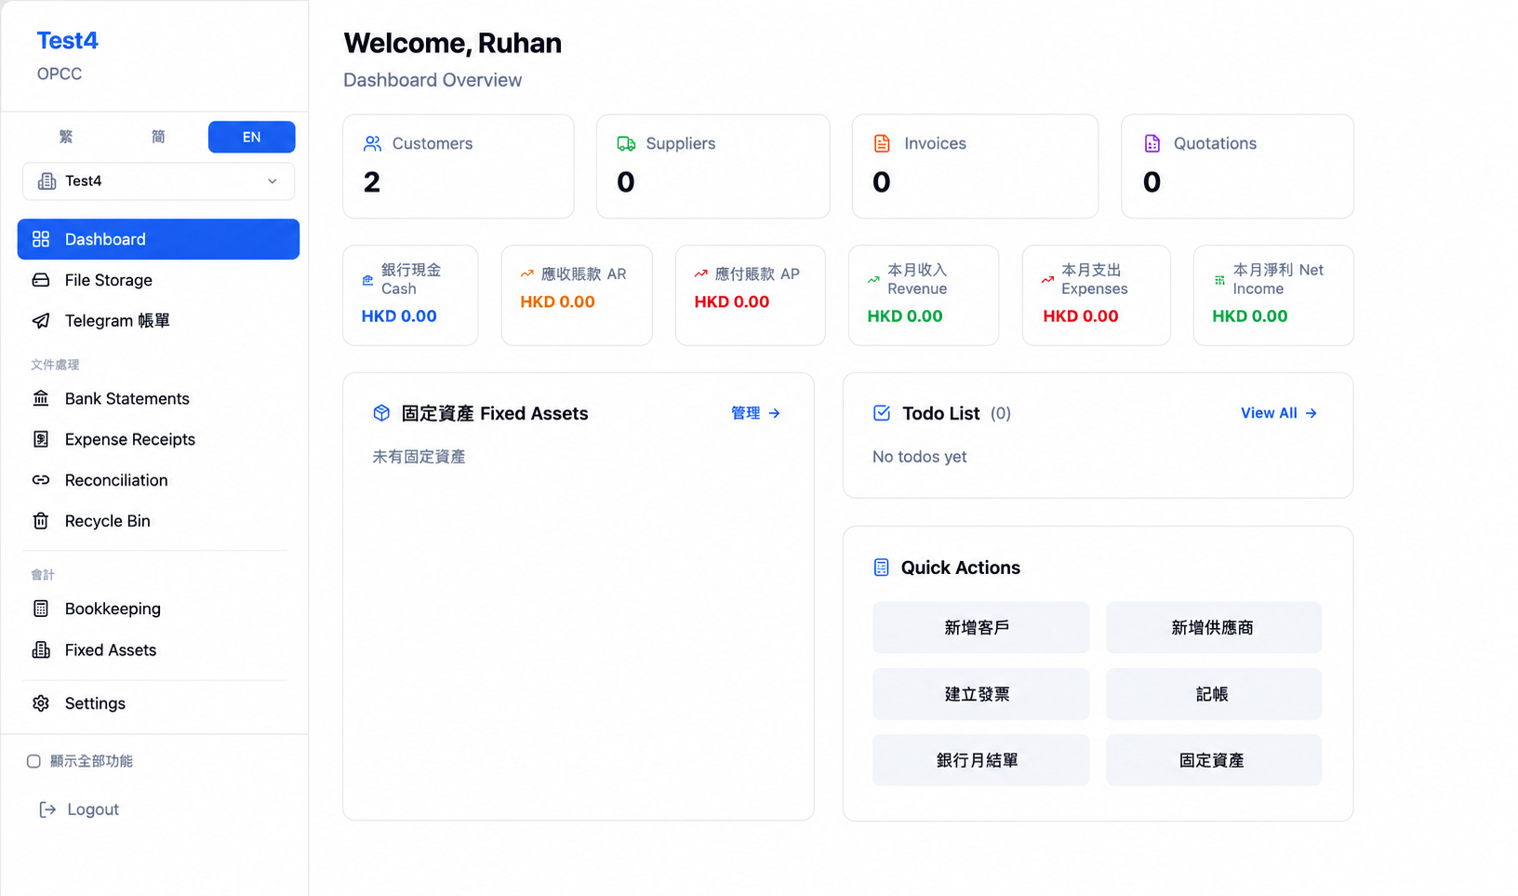Click the Net Income card icon
The image size is (1518, 896).
(1219, 279)
